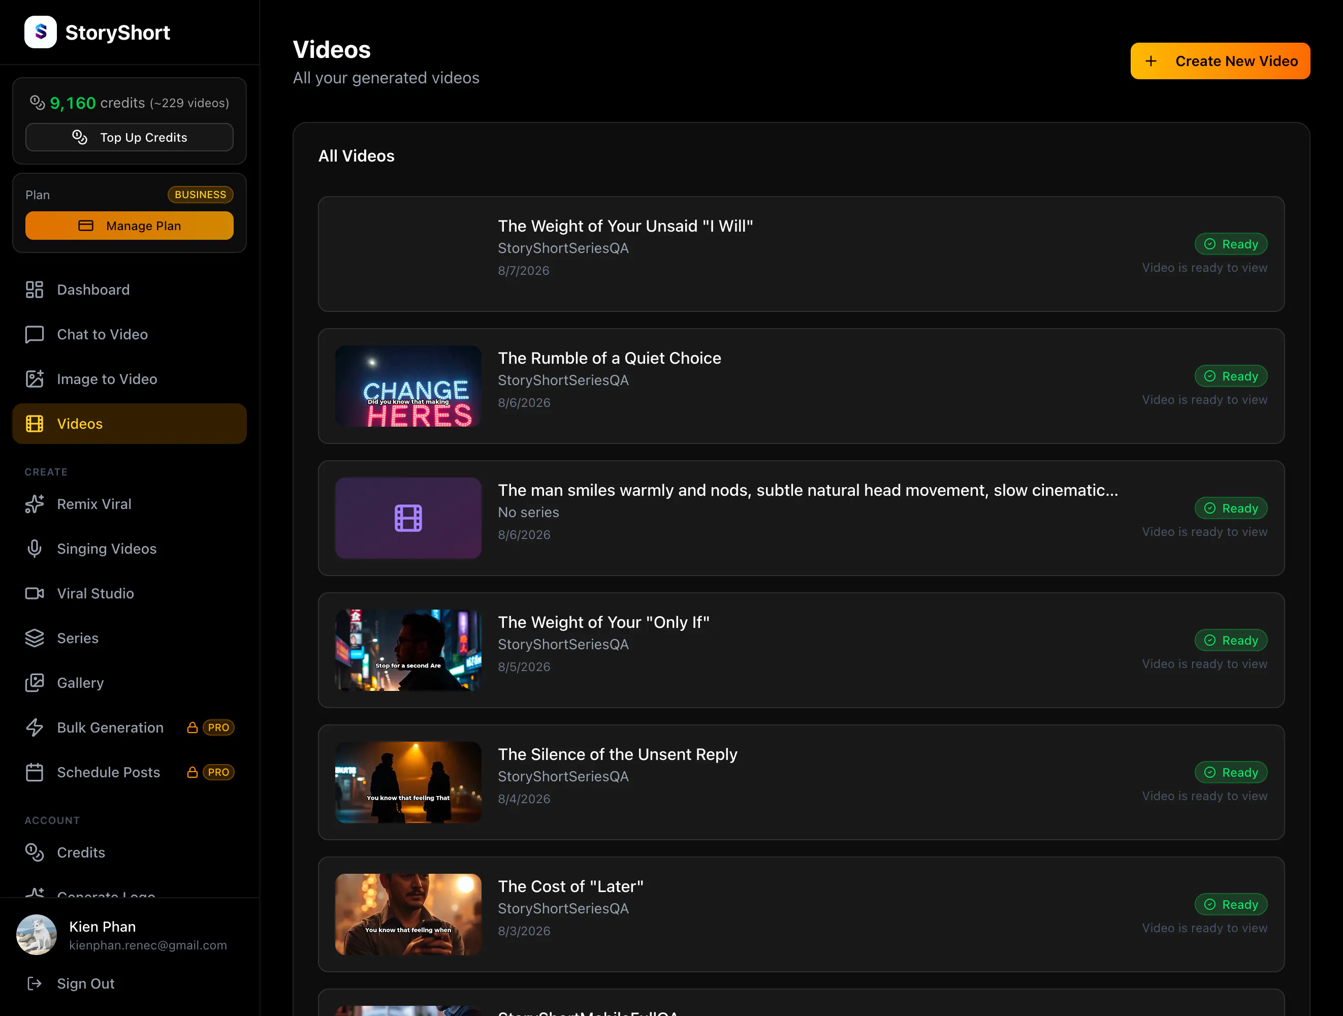Open Credits under Account
This screenshot has height=1016, width=1343.
(x=130, y=852)
